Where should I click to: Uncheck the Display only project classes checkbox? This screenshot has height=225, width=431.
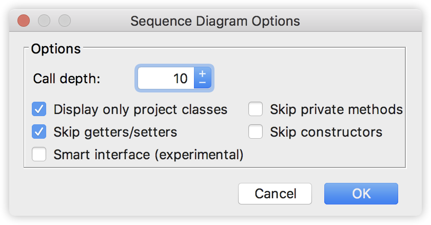(39, 109)
